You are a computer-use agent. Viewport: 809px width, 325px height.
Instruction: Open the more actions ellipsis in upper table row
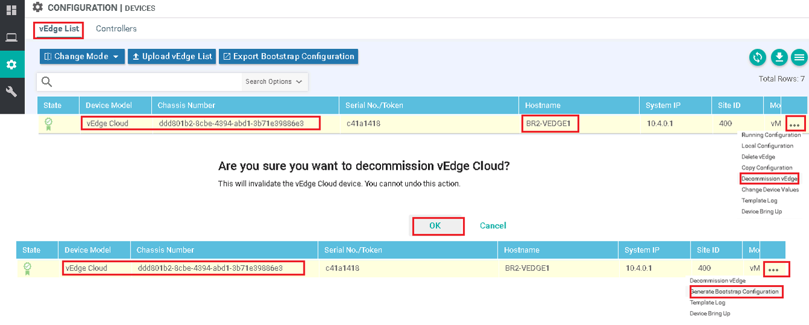tap(794, 124)
